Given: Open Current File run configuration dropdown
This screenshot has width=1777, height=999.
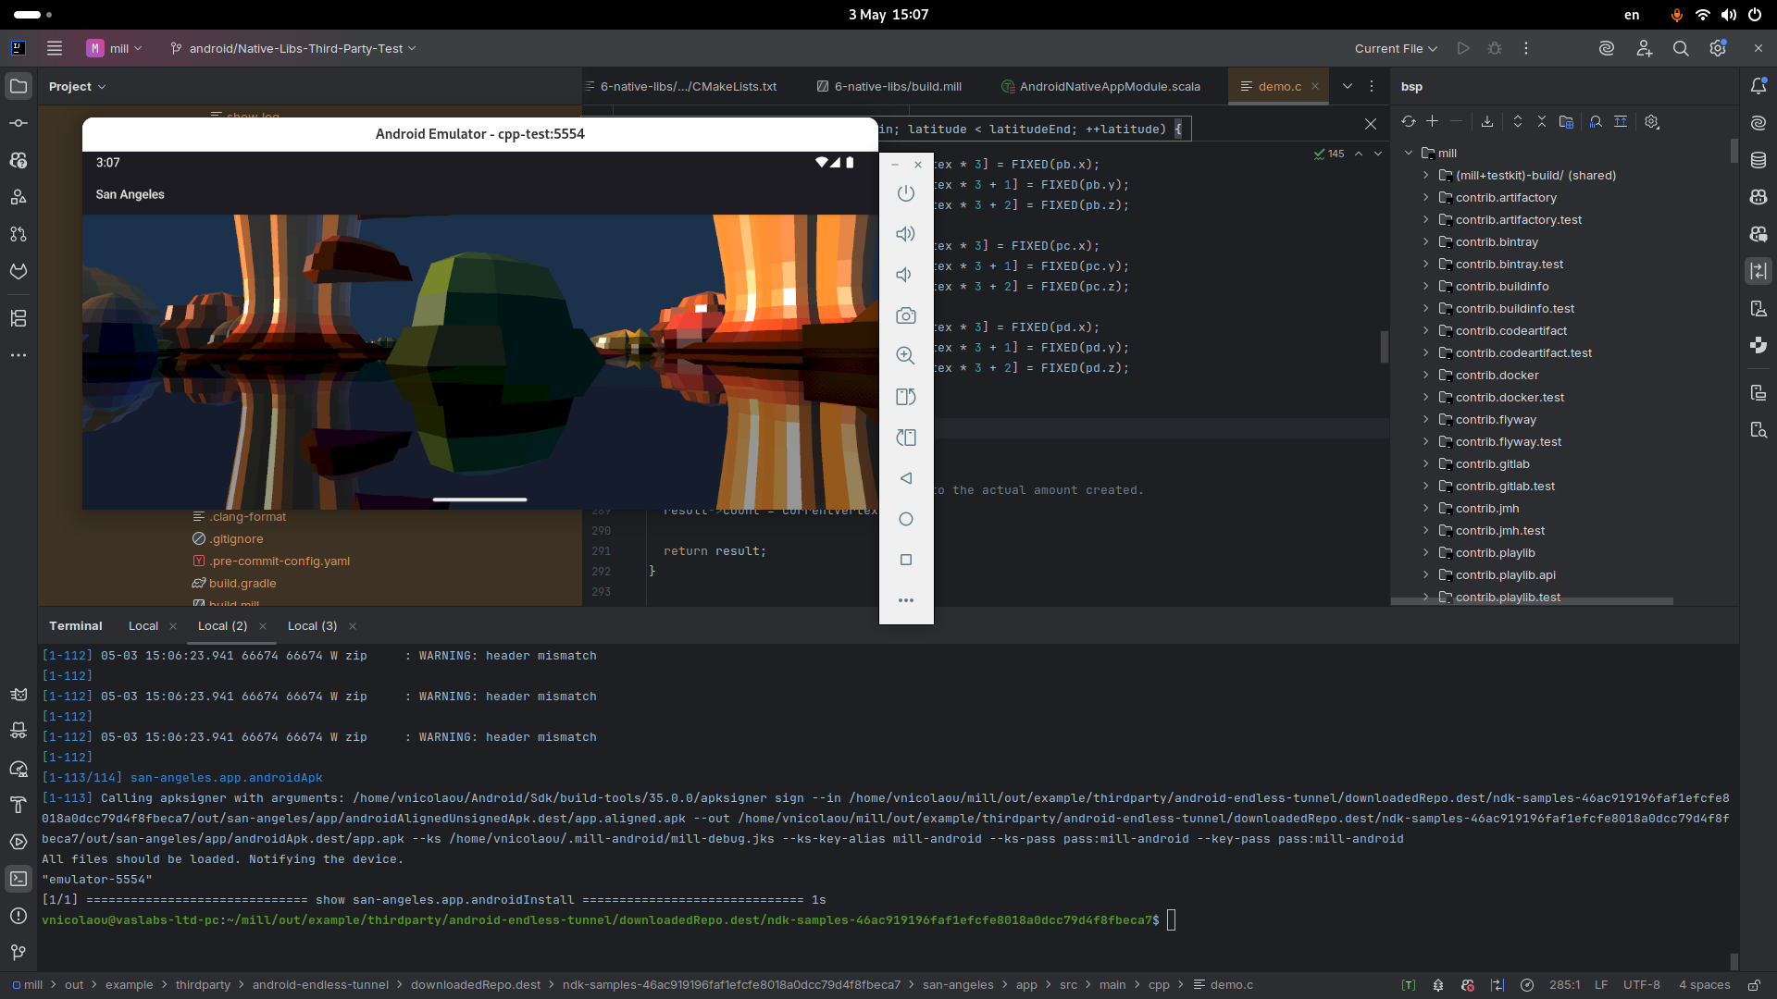Looking at the screenshot, I should pyautogui.click(x=1396, y=48).
